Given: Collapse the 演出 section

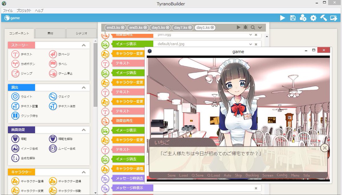Looking at the screenshot, I should tap(84, 88).
